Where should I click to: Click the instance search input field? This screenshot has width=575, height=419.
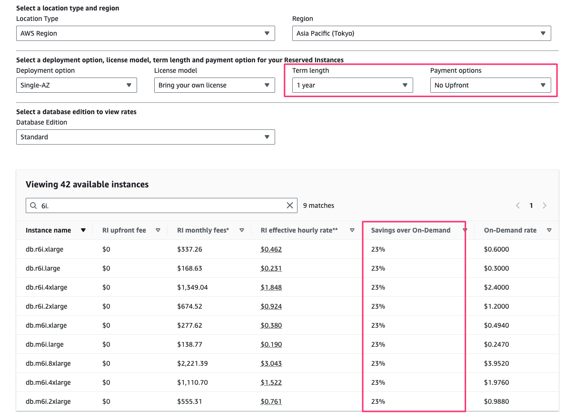(161, 205)
